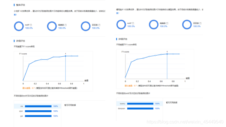
Task: Click 详细评估 heading in 小龙虾 panel
Action: pos(20,41)
